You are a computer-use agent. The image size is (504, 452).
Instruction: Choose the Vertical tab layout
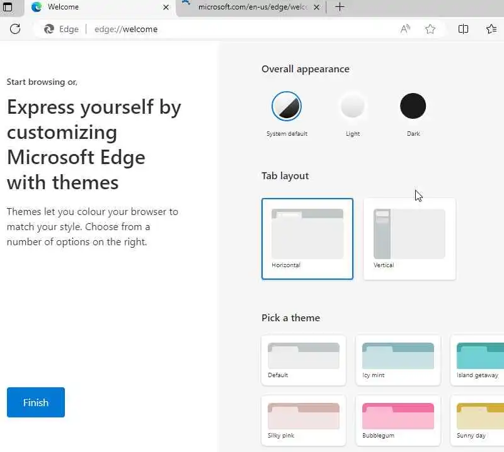409,239
